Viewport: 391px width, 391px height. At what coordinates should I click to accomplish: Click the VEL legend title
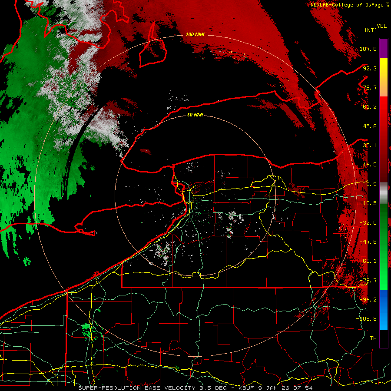[x=381, y=26]
